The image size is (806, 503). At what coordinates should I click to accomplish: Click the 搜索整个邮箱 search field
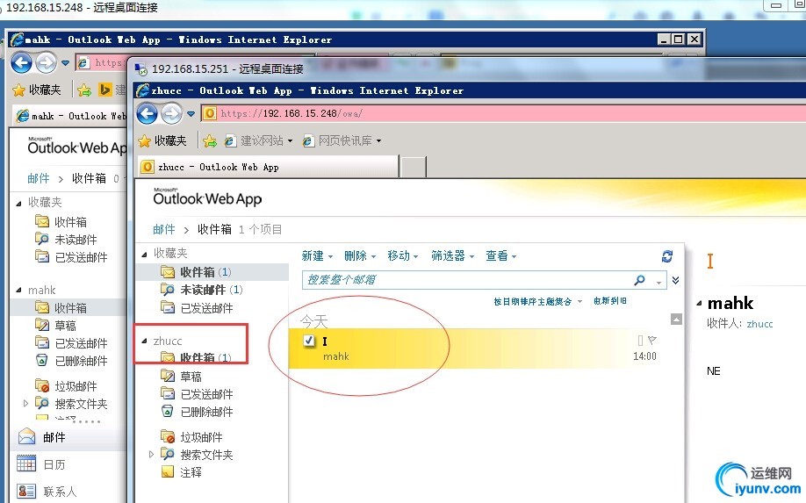pos(468,280)
